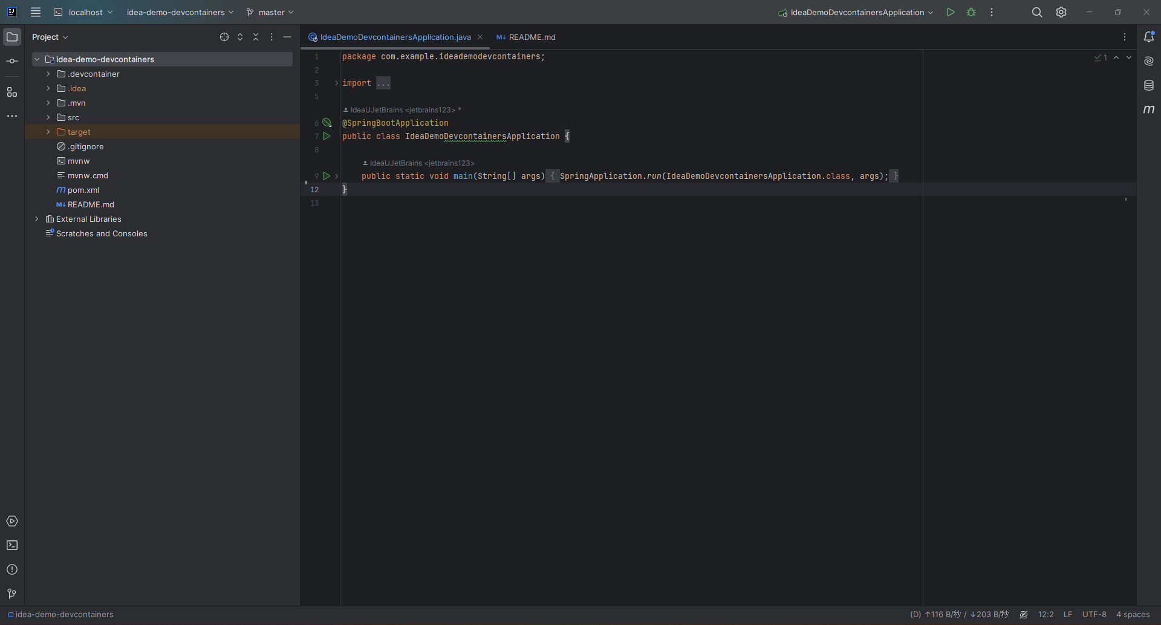The image size is (1161, 625).
Task: Hide the Project panel
Action: tap(287, 37)
